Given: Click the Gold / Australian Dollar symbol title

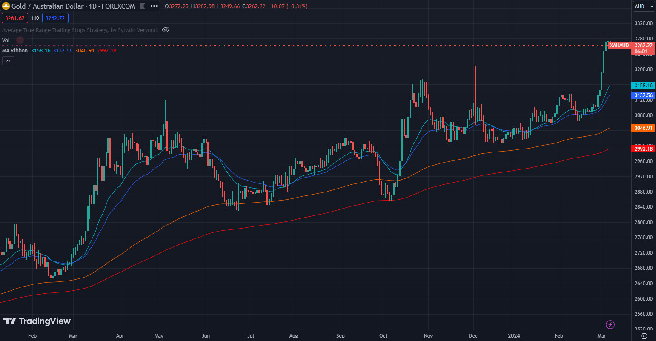Looking at the screenshot, I should (x=73, y=6).
